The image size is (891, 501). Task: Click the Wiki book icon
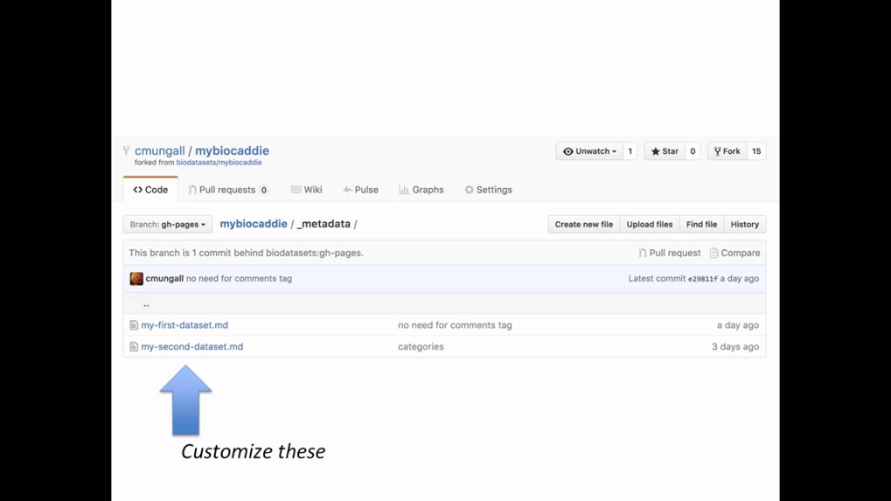pos(296,189)
